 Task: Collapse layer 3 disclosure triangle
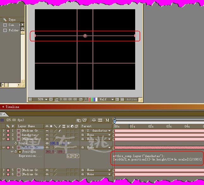tap(4, 139)
